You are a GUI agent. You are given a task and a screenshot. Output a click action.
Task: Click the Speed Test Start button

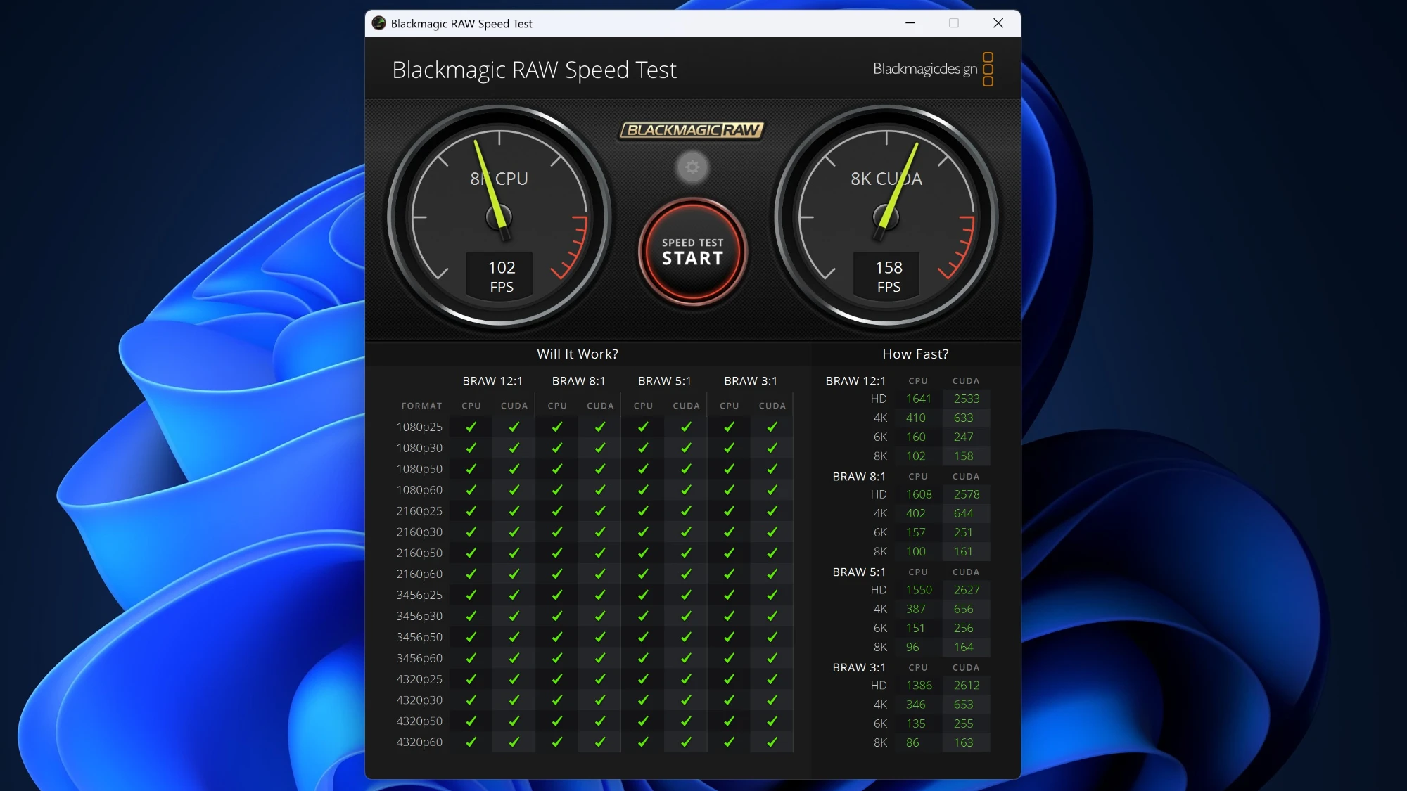(x=692, y=252)
